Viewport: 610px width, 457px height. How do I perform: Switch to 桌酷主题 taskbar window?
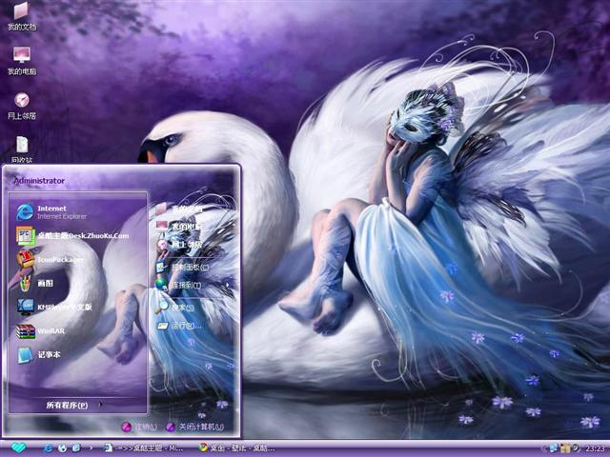146,448
